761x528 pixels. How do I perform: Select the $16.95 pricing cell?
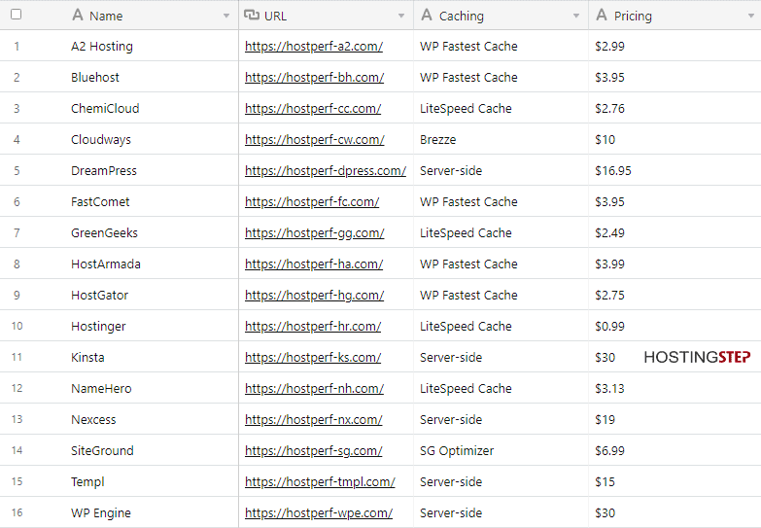[x=675, y=170]
